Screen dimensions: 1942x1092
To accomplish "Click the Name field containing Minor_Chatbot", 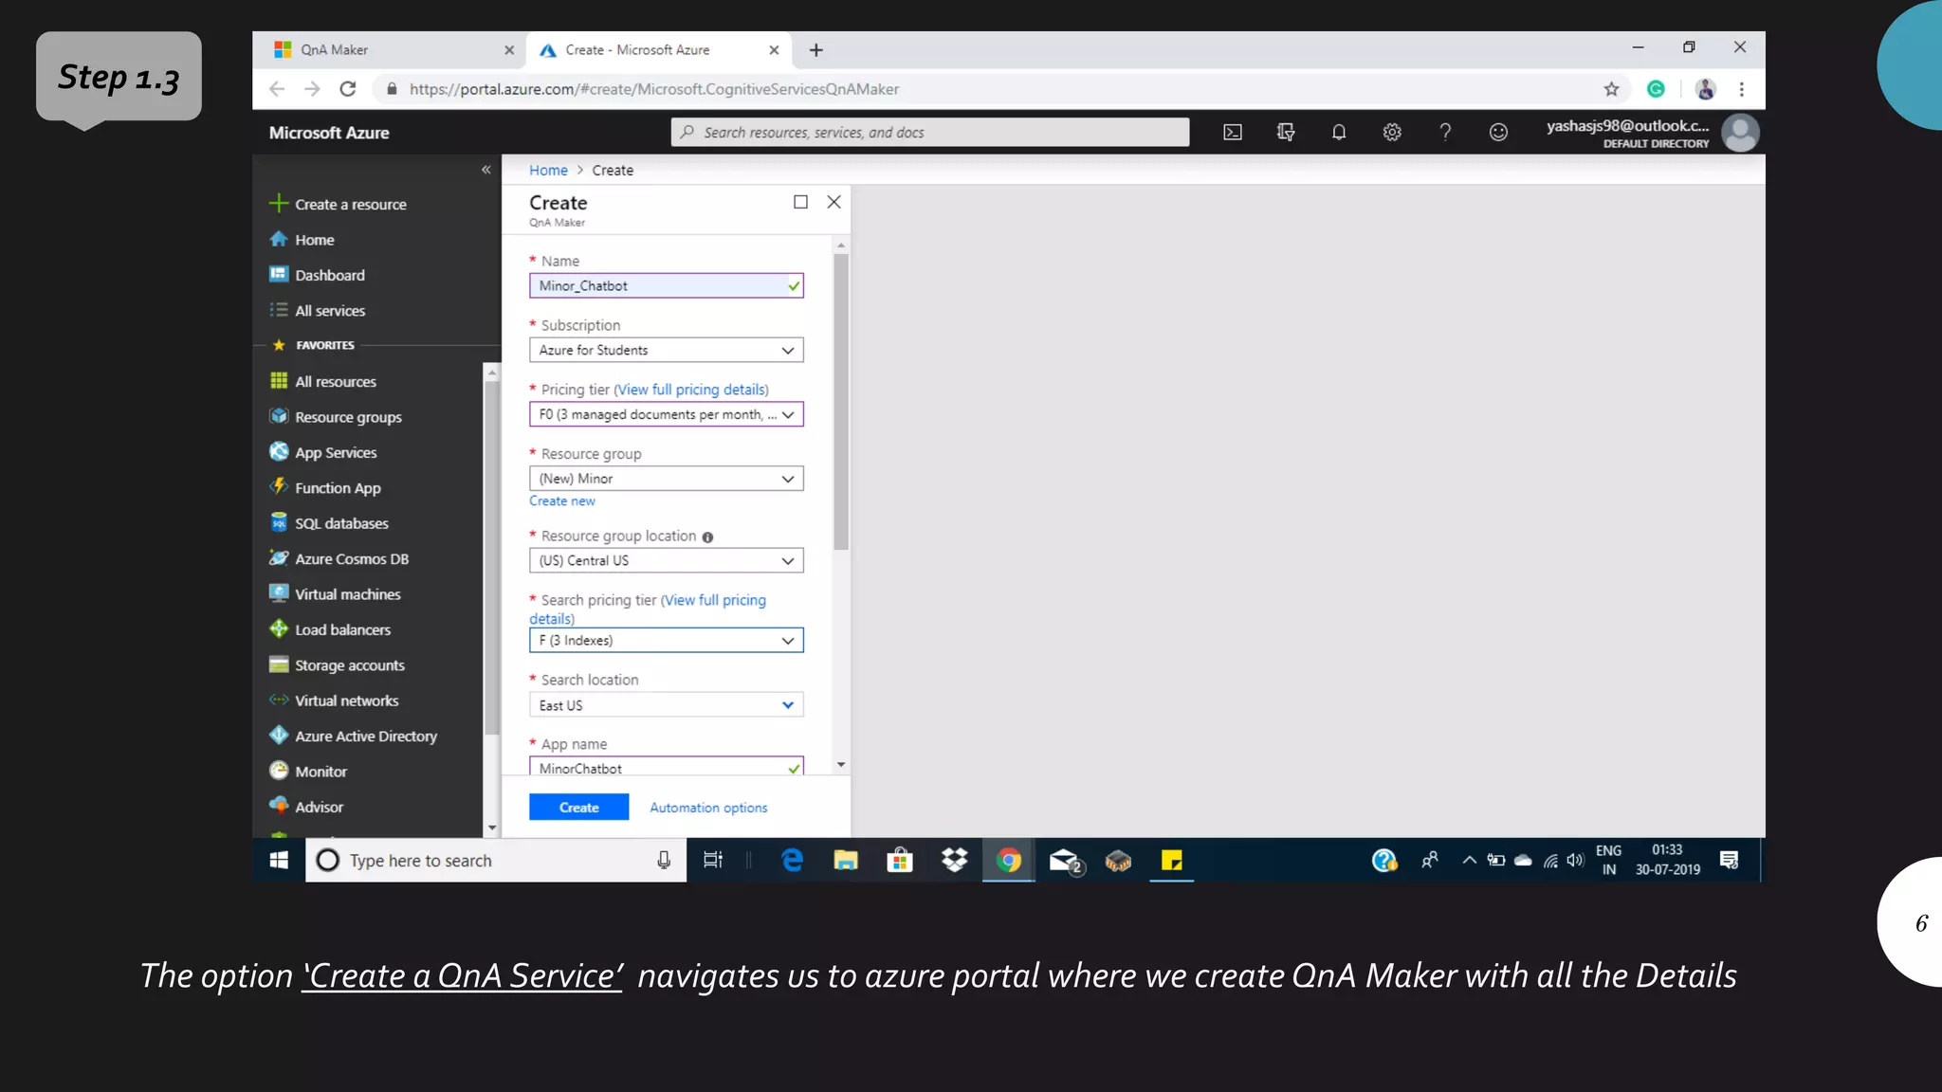I will tap(667, 285).
